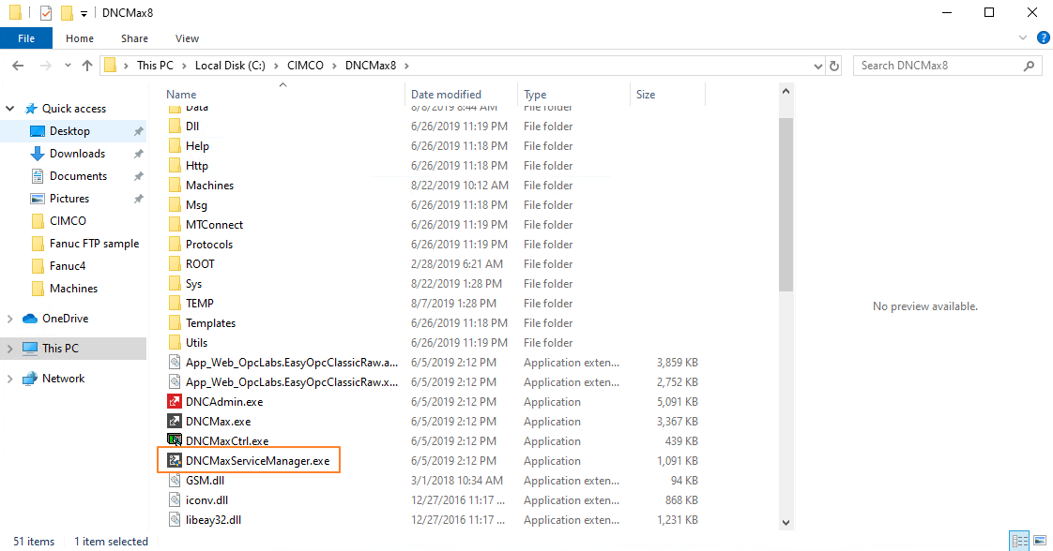The height and width of the screenshot is (551, 1053).
Task: Go back with the Back arrow
Action: point(18,66)
